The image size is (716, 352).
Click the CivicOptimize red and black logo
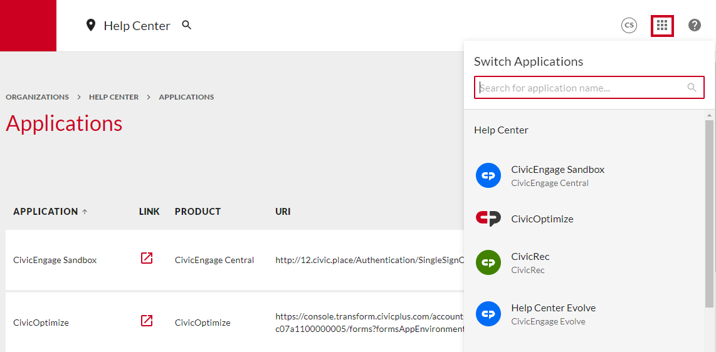(x=488, y=219)
